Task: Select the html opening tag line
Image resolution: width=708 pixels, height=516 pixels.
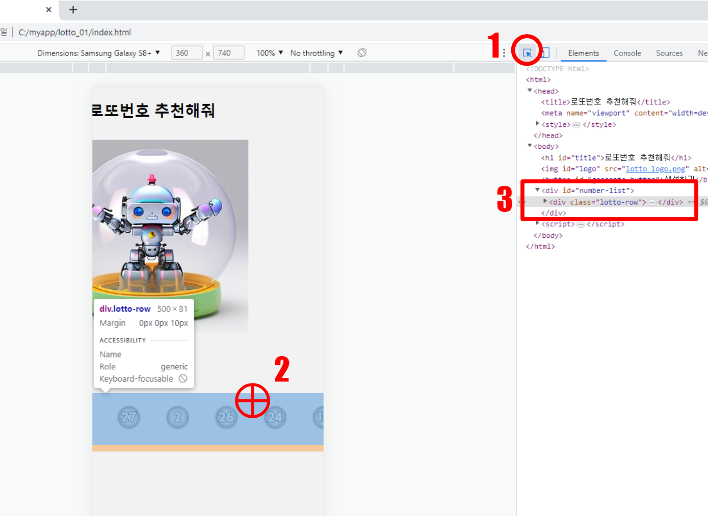Action: (x=538, y=79)
